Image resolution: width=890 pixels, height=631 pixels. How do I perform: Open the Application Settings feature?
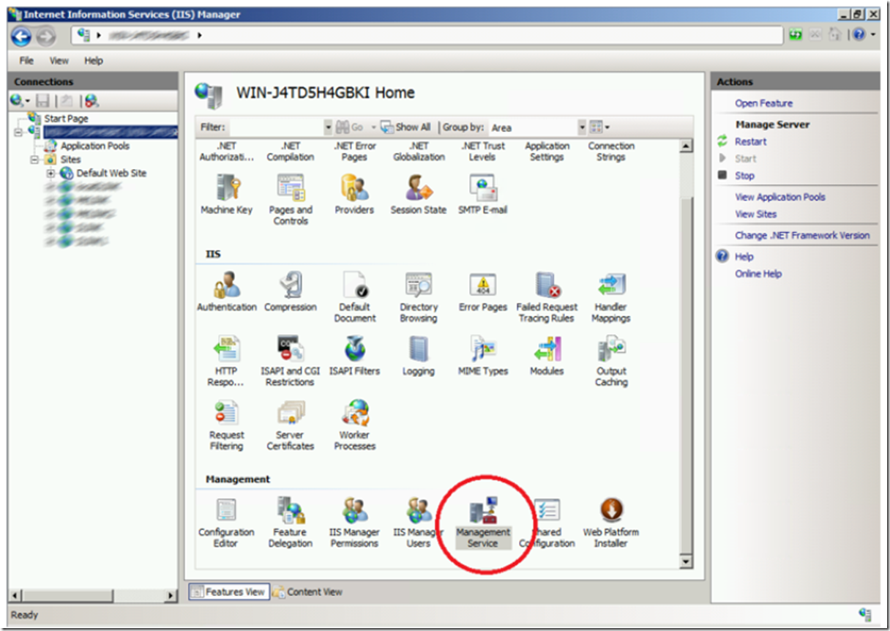[547, 152]
